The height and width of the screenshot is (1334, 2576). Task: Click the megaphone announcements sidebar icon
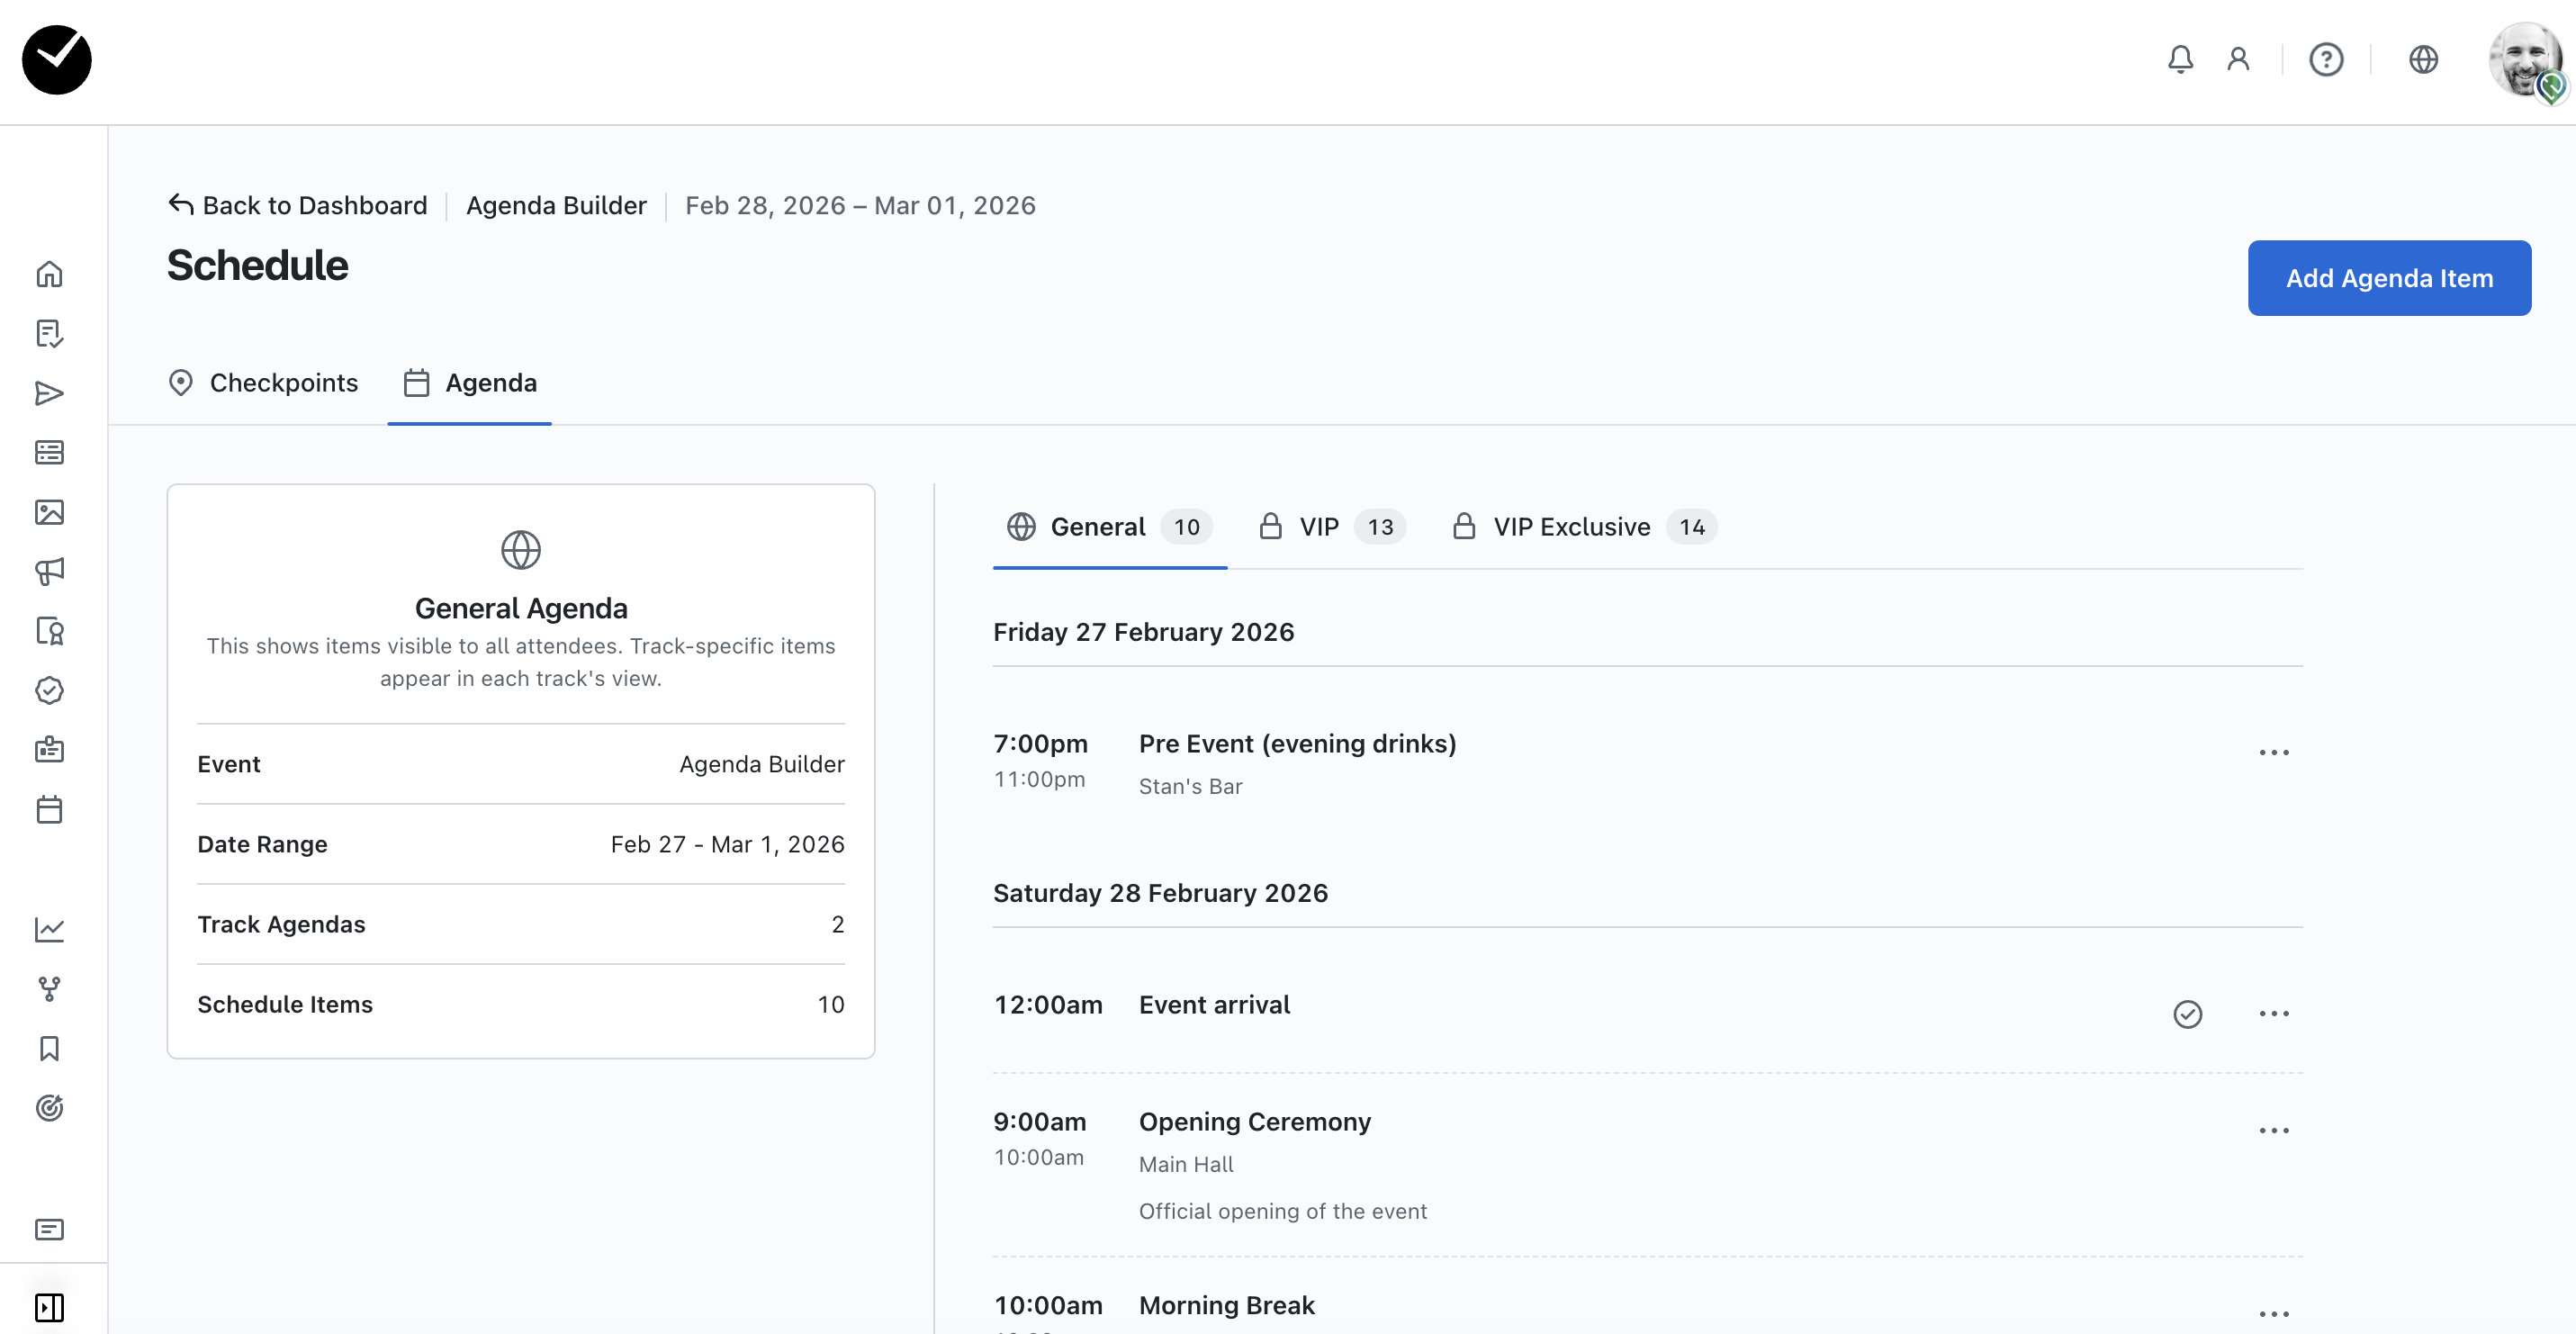[x=49, y=571]
